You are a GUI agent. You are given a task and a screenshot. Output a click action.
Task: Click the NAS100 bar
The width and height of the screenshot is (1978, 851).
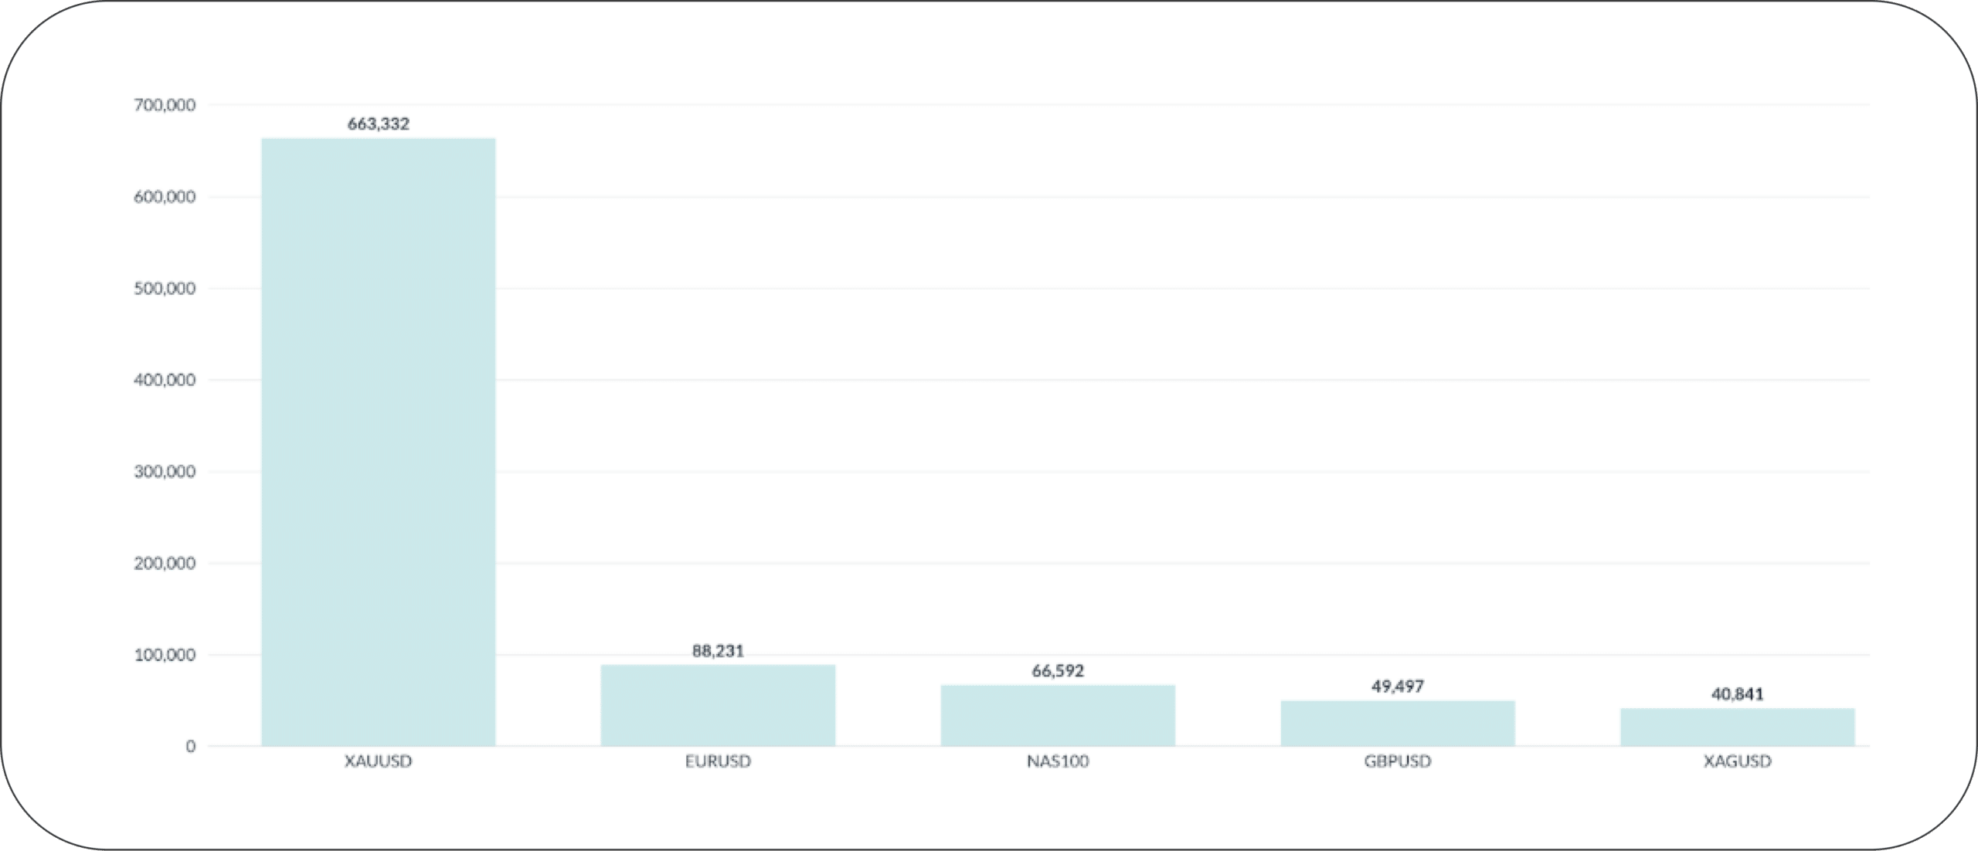click(1057, 715)
